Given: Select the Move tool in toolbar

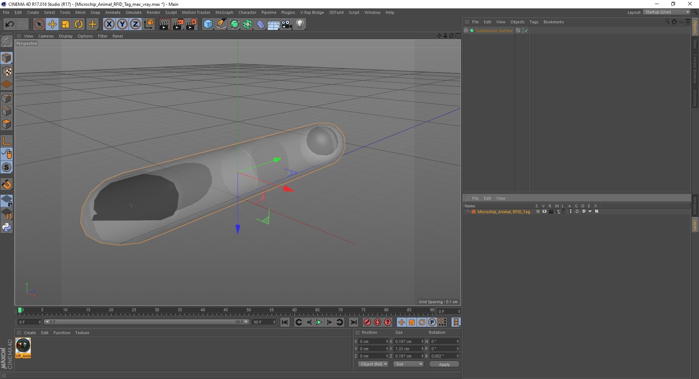Looking at the screenshot, I should 52,24.
